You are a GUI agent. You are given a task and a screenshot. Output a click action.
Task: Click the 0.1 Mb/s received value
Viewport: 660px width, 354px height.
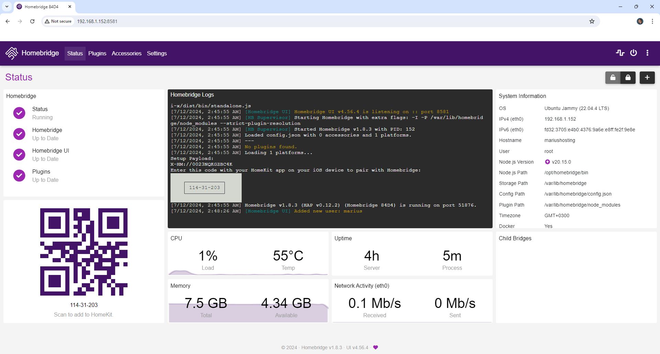(375, 303)
